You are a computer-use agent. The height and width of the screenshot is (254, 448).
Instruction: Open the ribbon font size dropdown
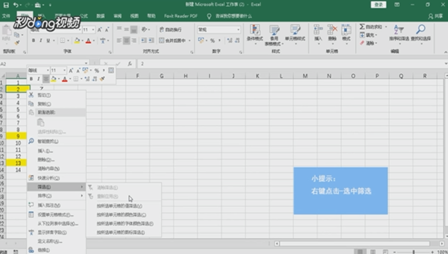tap(93, 30)
